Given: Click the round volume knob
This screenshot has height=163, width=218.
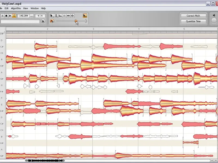Looking at the screenshot, I should 214,21.
